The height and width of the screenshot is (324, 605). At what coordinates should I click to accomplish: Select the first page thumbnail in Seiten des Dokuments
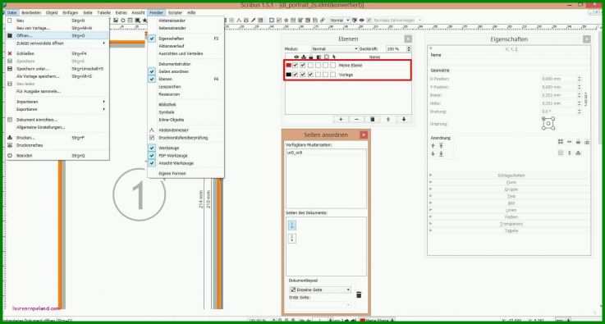(x=291, y=226)
